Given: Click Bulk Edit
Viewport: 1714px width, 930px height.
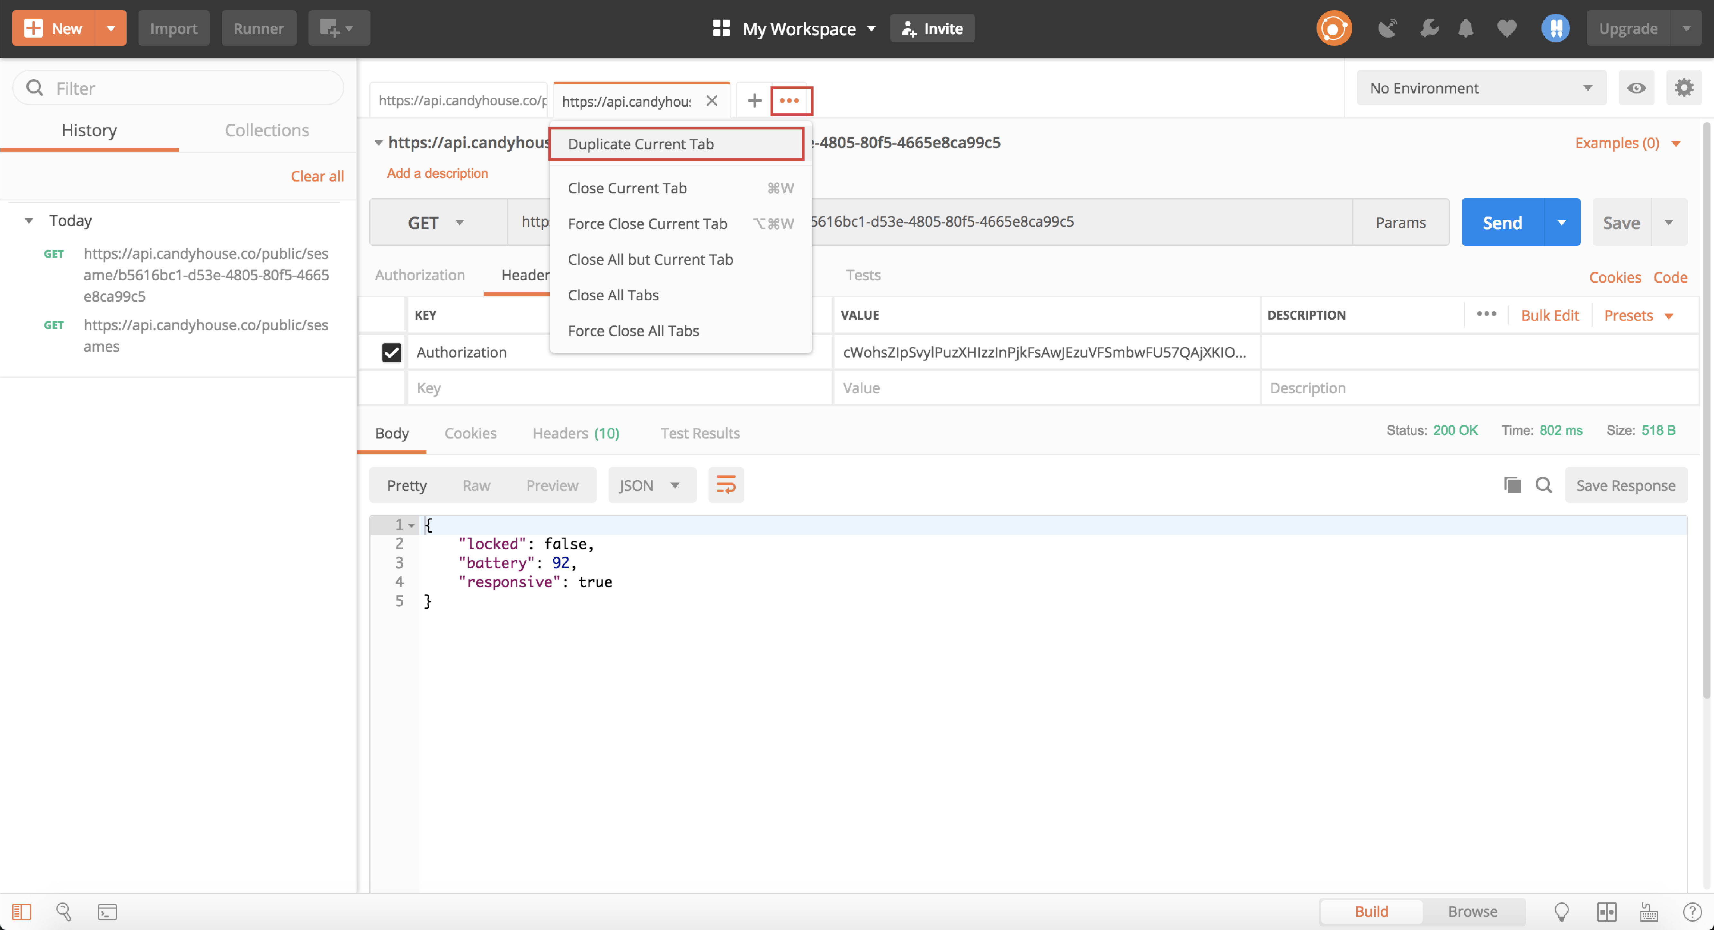Looking at the screenshot, I should (1550, 315).
